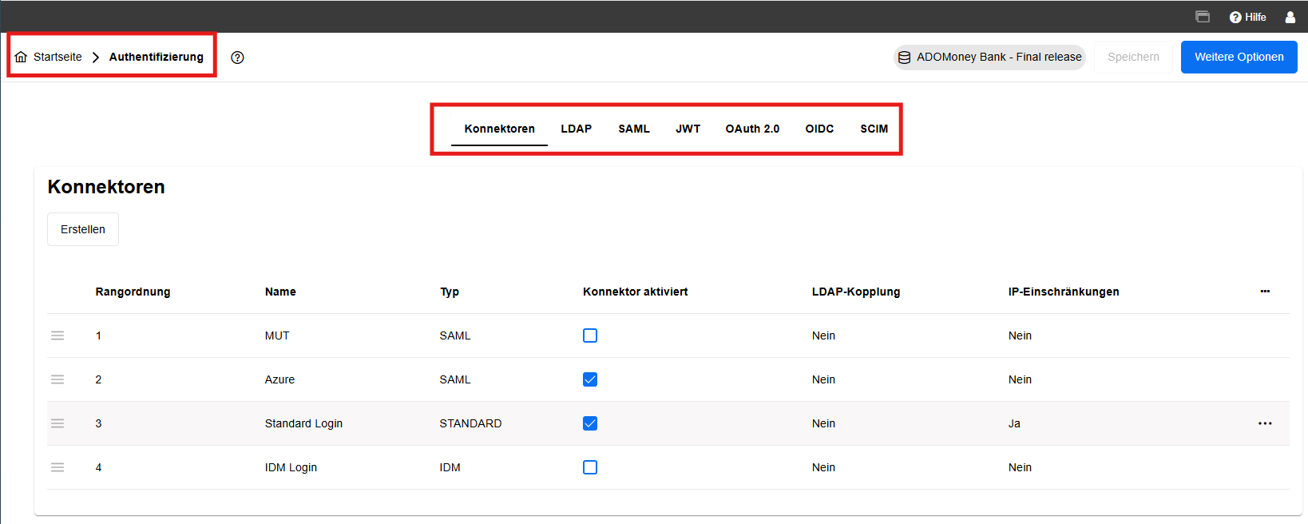Click the Rangordnung column header
1308x524 pixels.
point(133,292)
